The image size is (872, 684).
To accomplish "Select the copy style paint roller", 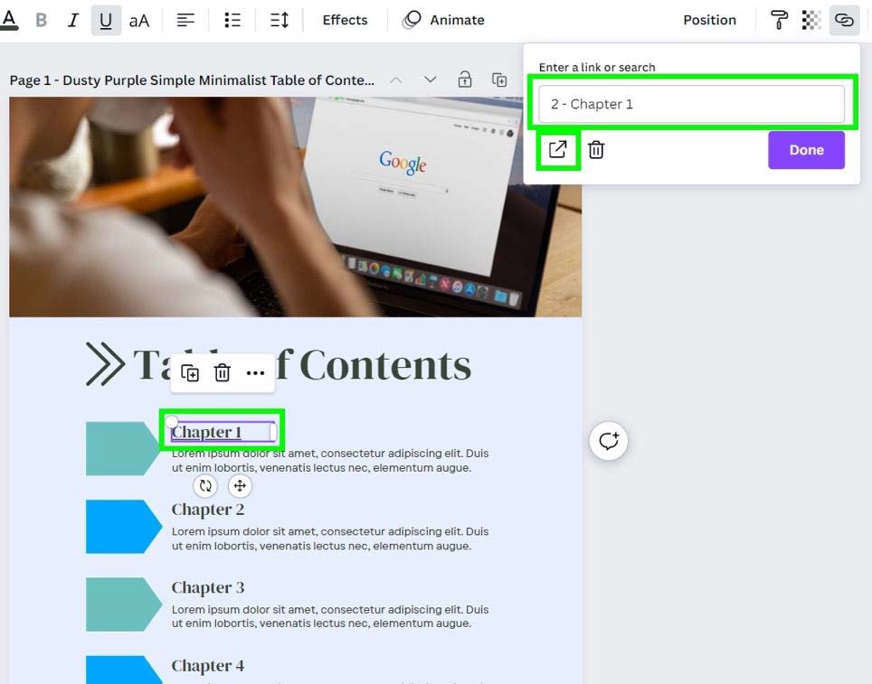I will click(779, 20).
